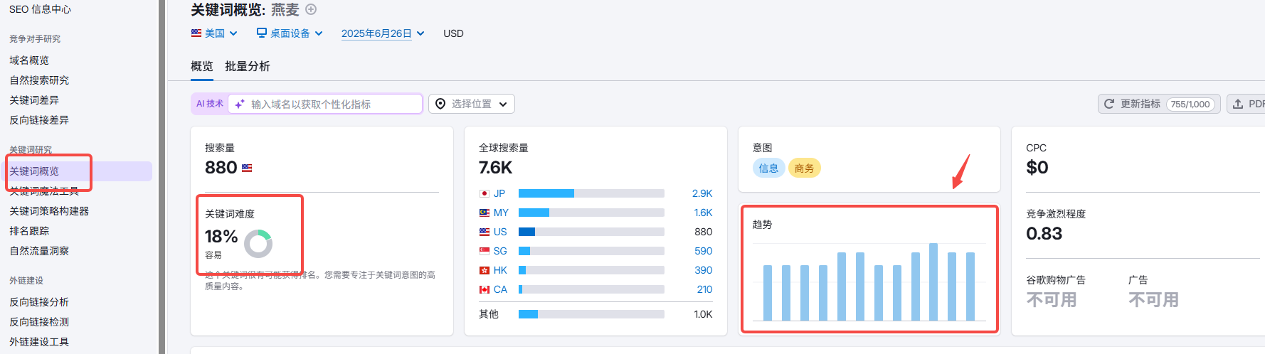Open the 美国 country dropdown
Viewport: 1265px width, 354px height.
pos(214,33)
